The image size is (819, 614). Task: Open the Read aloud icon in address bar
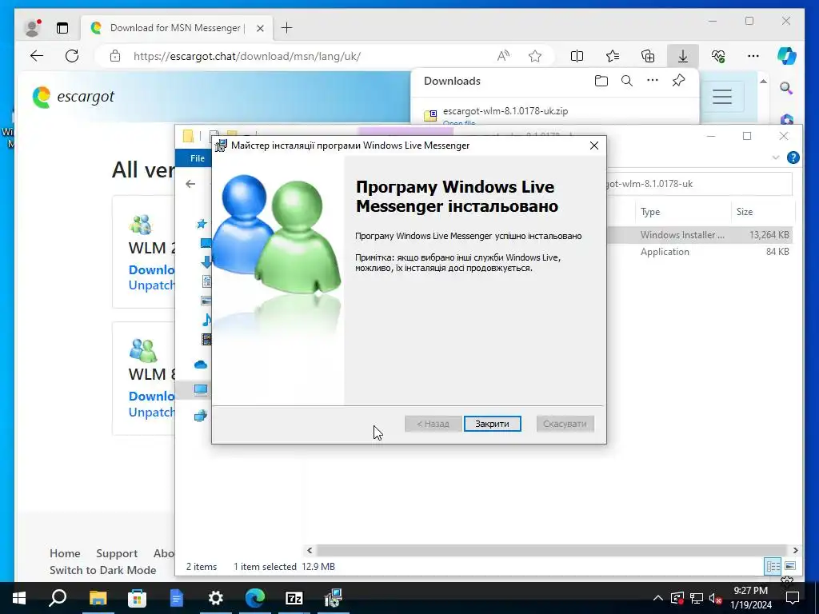point(503,56)
